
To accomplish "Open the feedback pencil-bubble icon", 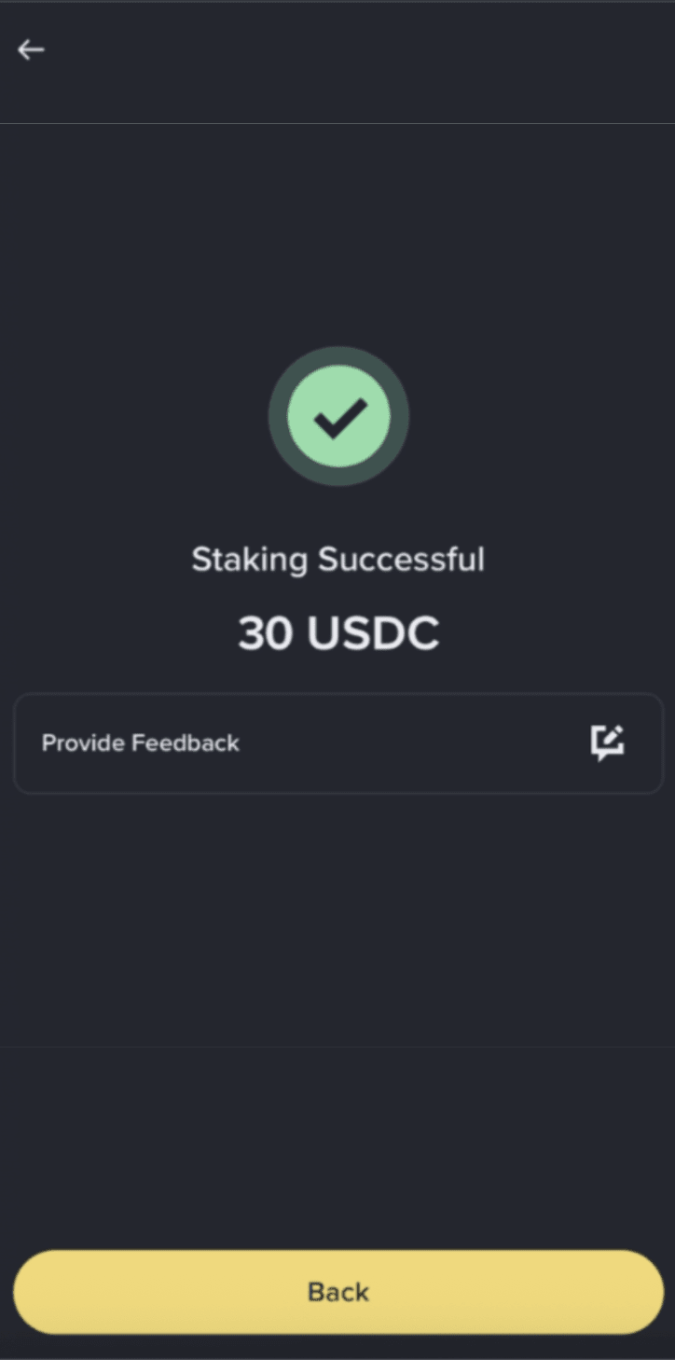I will tap(608, 743).
